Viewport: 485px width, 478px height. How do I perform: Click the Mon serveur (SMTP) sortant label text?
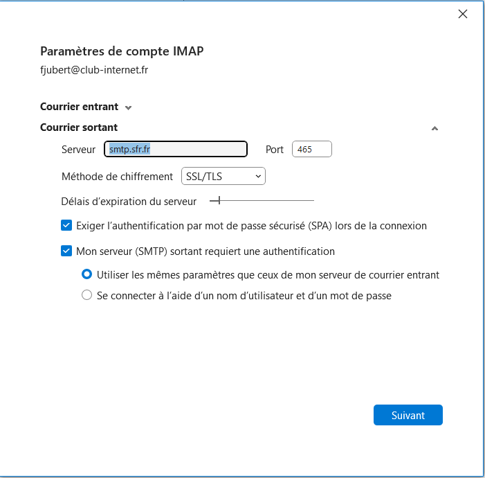205,251
